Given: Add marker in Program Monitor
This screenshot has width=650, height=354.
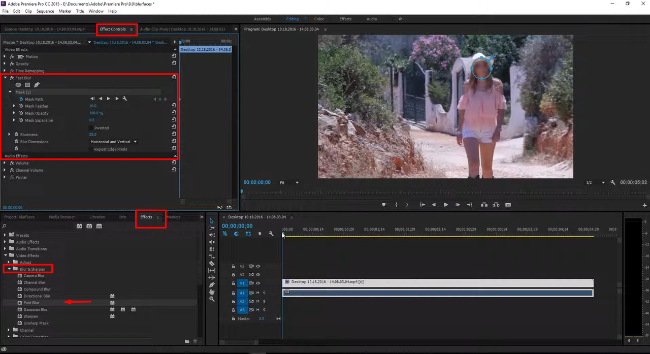Looking at the screenshot, I should (384, 205).
